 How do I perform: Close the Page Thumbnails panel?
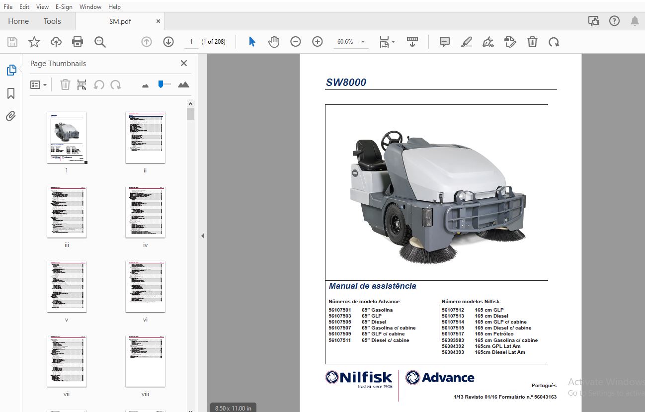(184, 63)
